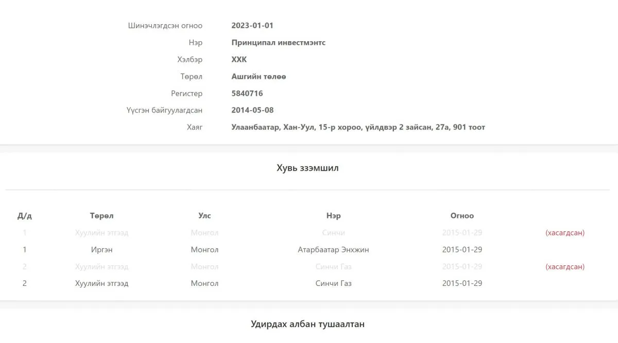Click the "Шинэчлэгдсэн огноо" field label

coord(165,26)
